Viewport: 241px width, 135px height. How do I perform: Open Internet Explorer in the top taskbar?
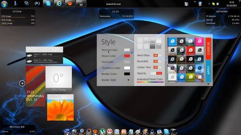[59, 3]
